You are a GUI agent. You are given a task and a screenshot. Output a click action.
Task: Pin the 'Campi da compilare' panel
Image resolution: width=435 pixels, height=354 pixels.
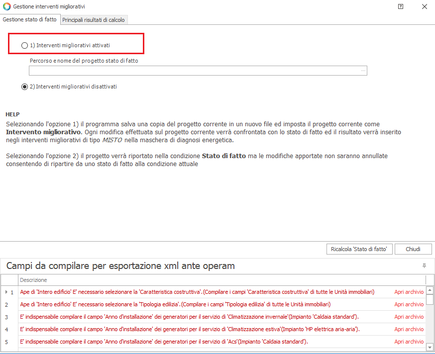[424, 266]
